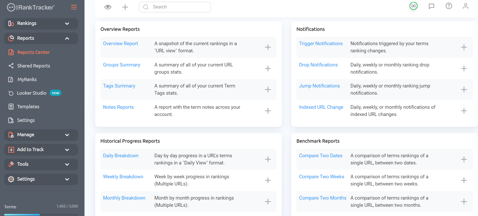The width and height of the screenshot is (478, 216).
Task: Add Jump Notifications with plus icon
Action: [x=464, y=90]
